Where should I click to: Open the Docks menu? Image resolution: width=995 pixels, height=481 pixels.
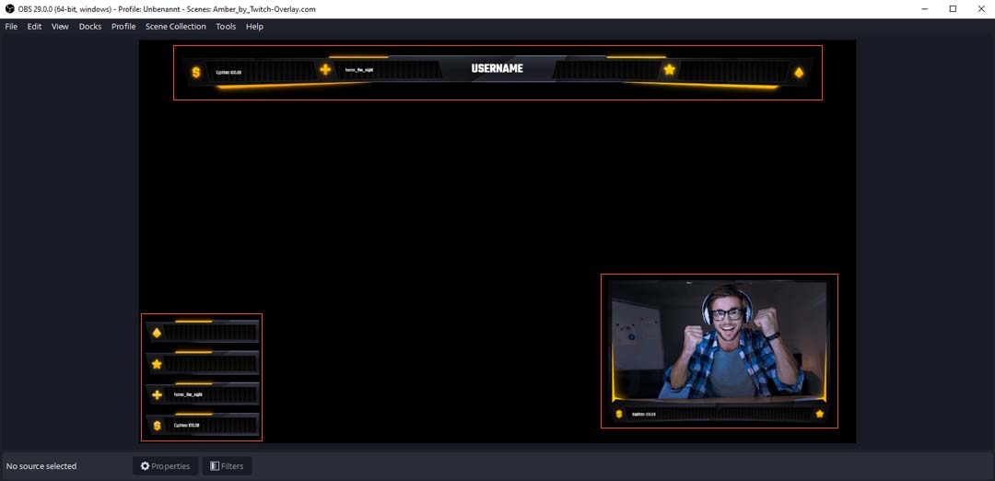click(x=90, y=27)
